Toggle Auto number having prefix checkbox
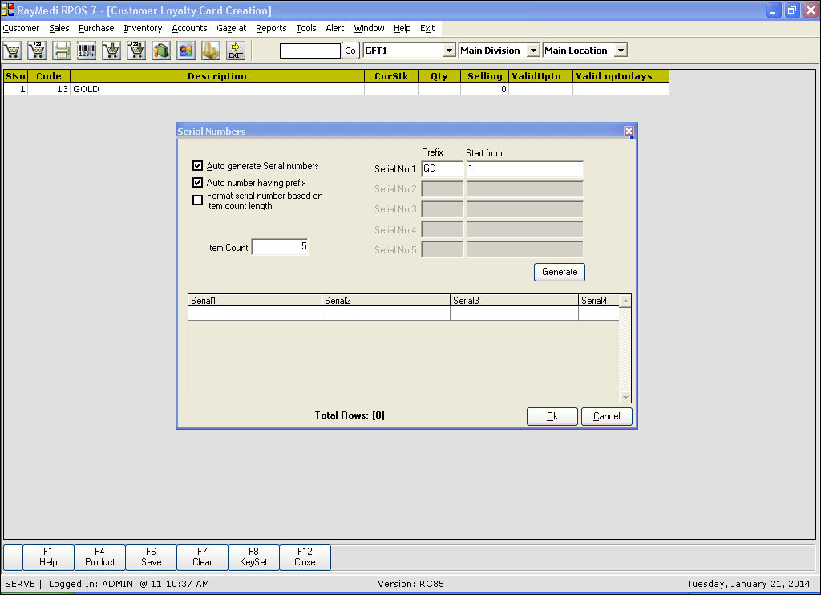 [x=198, y=183]
